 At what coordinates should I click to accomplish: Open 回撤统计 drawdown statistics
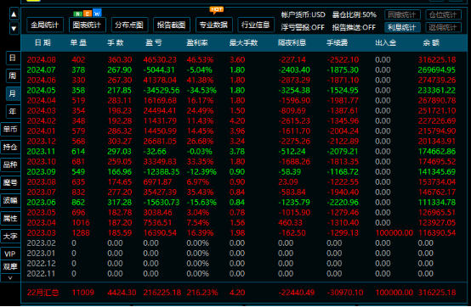[x=402, y=14]
